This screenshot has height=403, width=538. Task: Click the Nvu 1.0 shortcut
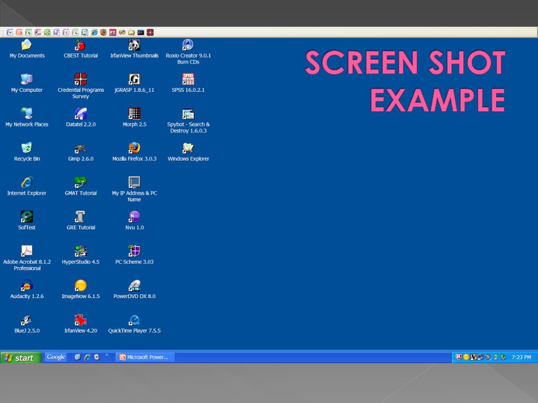coord(134,220)
